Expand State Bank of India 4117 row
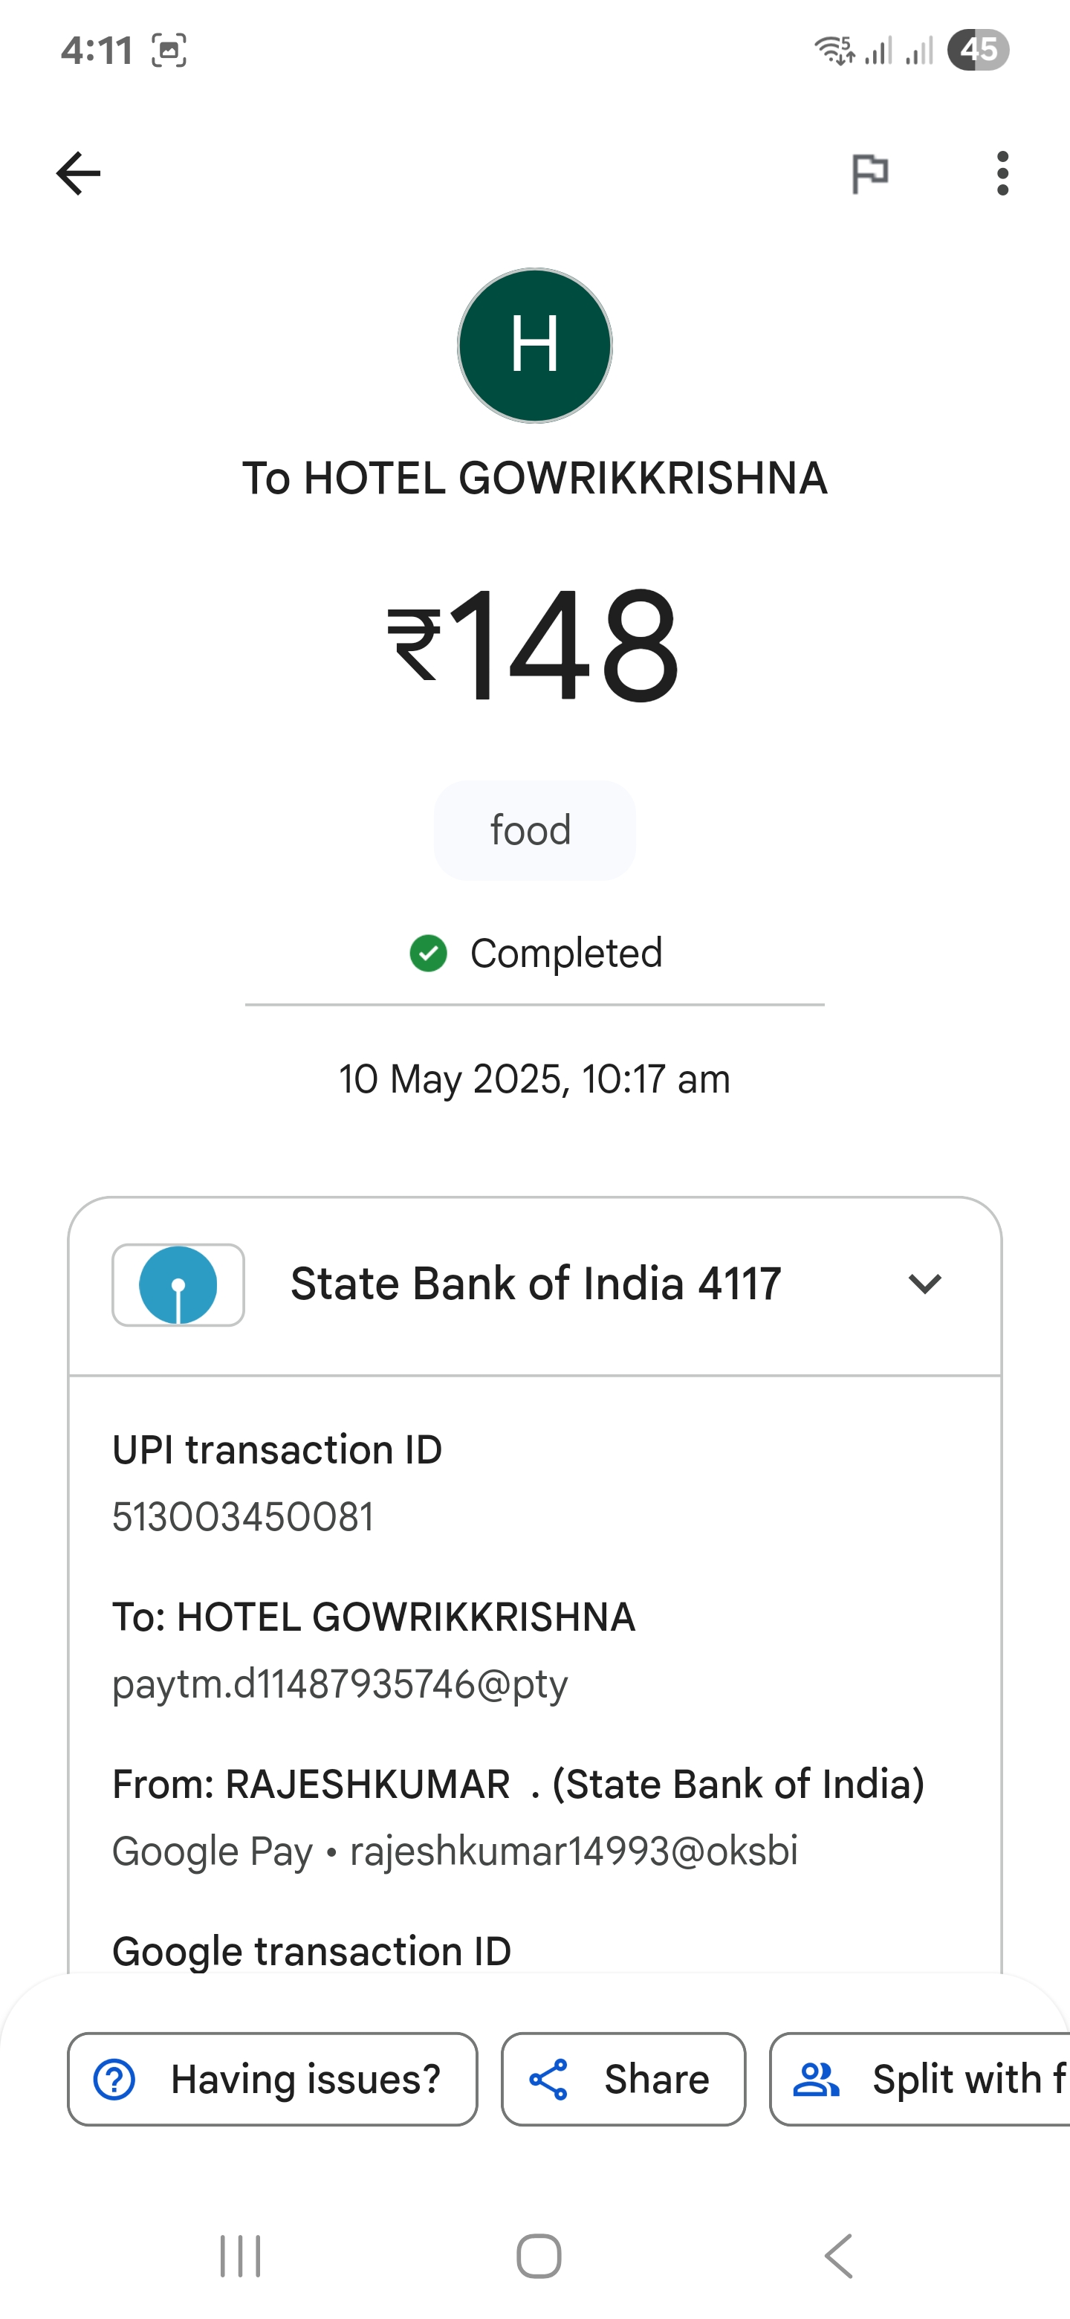 [534, 1286]
